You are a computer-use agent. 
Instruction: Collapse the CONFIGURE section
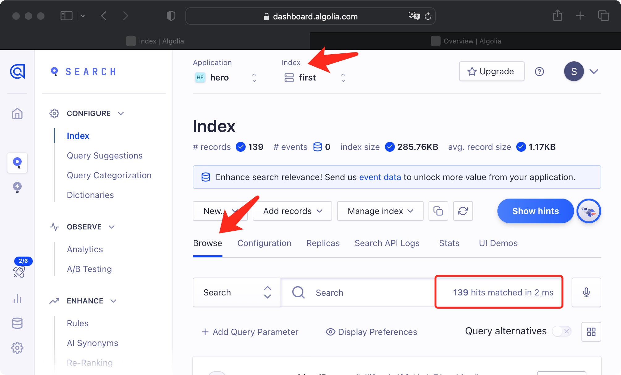[121, 113]
